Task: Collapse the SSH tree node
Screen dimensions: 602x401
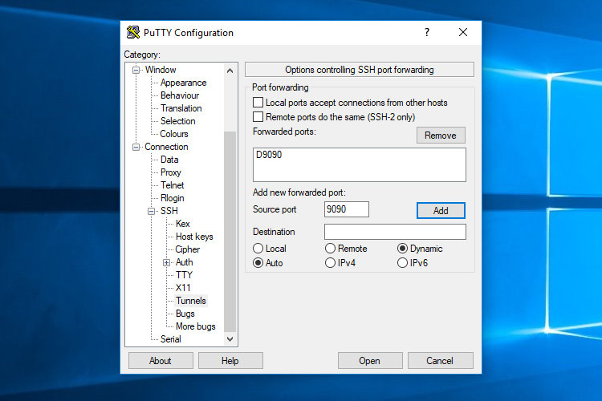Action: click(x=152, y=211)
